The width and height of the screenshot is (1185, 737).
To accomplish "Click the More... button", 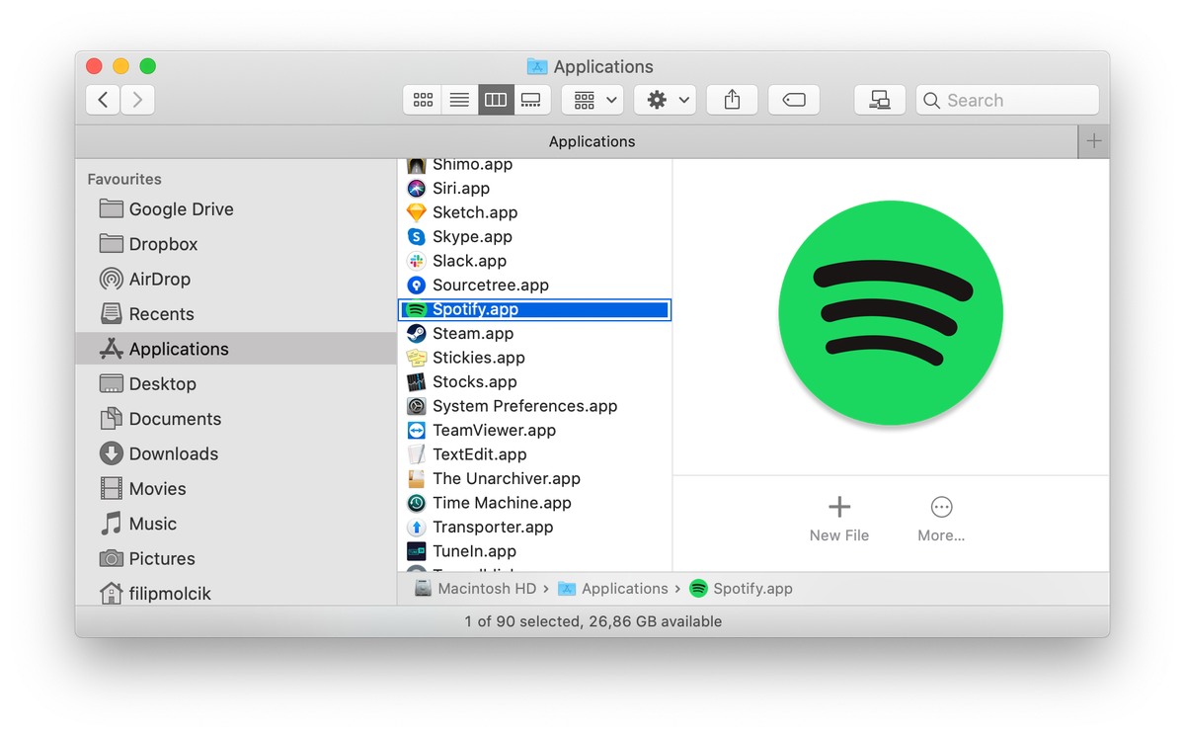I will pyautogui.click(x=941, y=519).
